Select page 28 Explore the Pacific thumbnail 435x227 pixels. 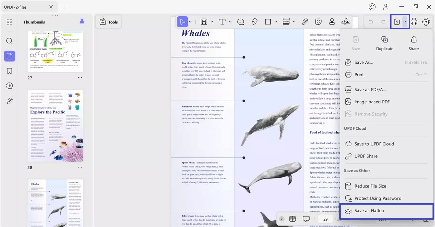55,126
